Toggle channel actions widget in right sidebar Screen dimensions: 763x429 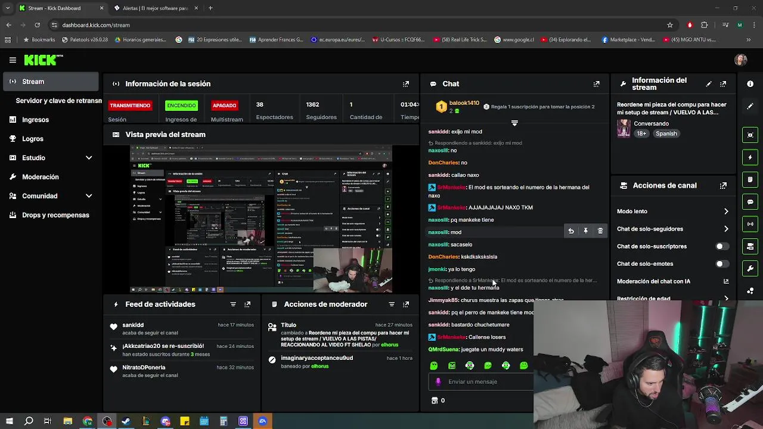tap(750, 247)
